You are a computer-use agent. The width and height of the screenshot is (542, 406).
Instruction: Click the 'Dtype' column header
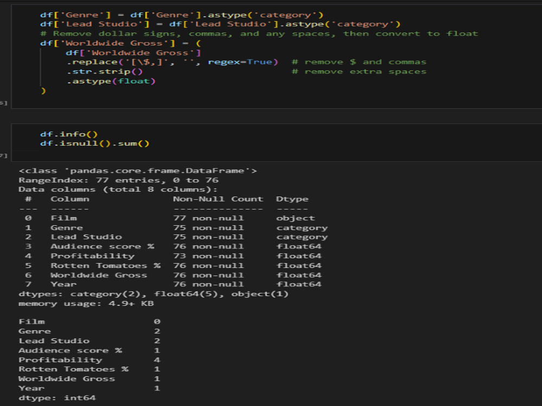click(x=292, y=199)
